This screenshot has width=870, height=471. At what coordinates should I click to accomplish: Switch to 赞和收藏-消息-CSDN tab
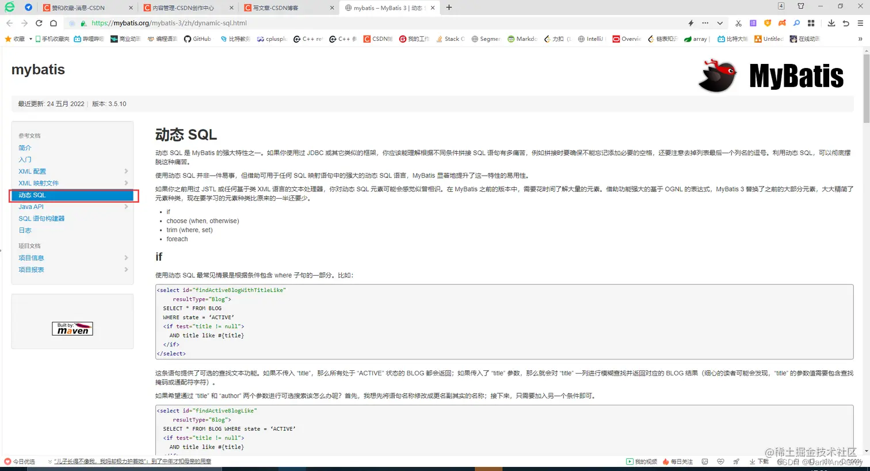pyautogui.click(x=87, y=7)
